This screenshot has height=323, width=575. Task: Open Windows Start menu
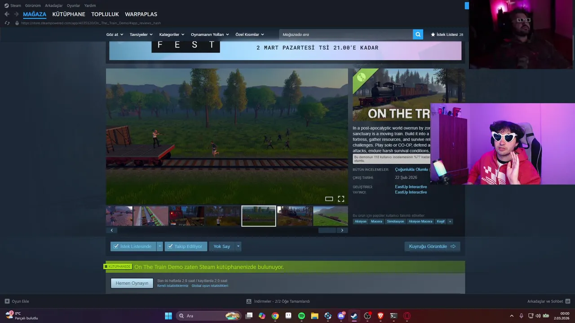click(x=168, y=316)
